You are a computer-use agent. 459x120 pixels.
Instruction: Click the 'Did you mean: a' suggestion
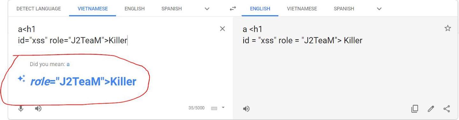pyautogui.click(x=68, y=64)
